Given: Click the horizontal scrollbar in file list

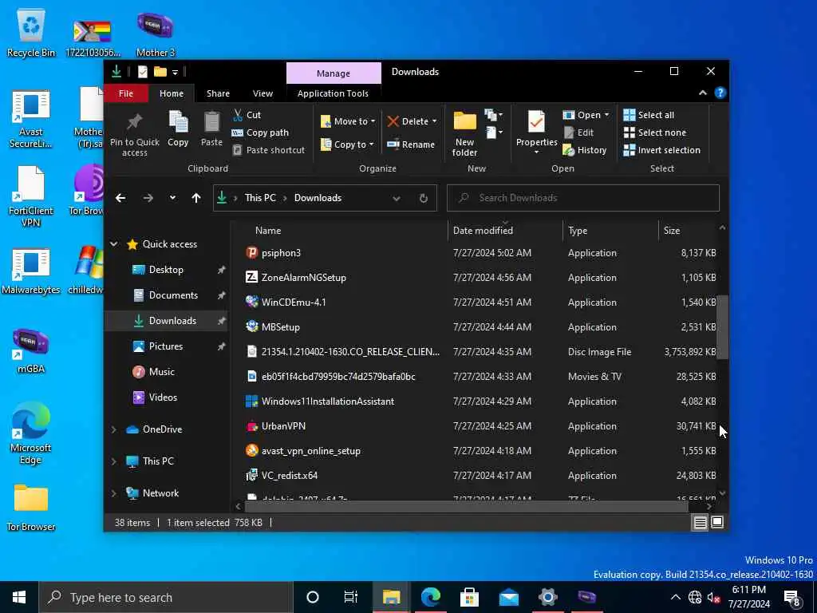Looking at the screenshot, I should pos(466,506).
